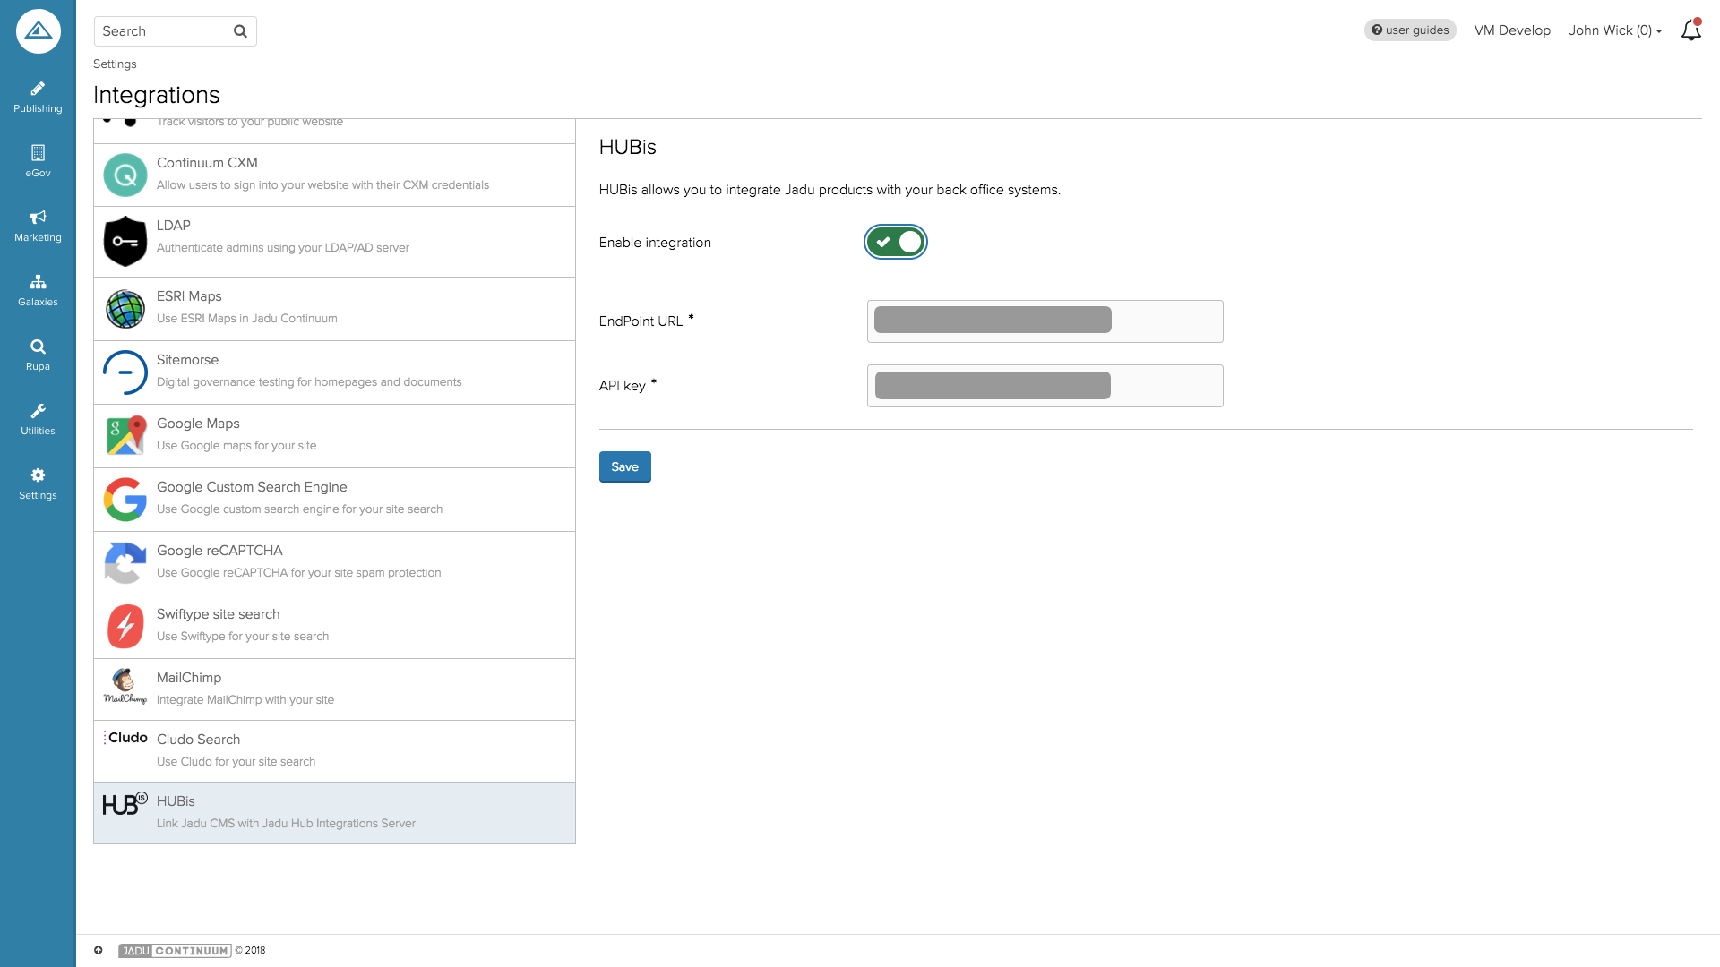Click the notifications bell icon
The height and width of the screenshot is (967, 1720).
1690,31
